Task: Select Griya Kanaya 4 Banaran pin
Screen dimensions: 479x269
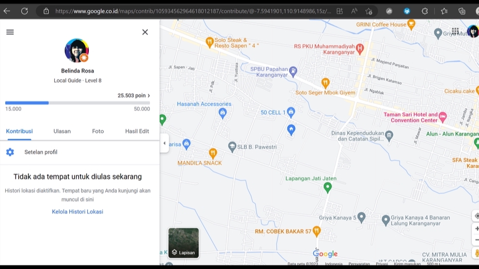Action: click(x=385, y=220)
